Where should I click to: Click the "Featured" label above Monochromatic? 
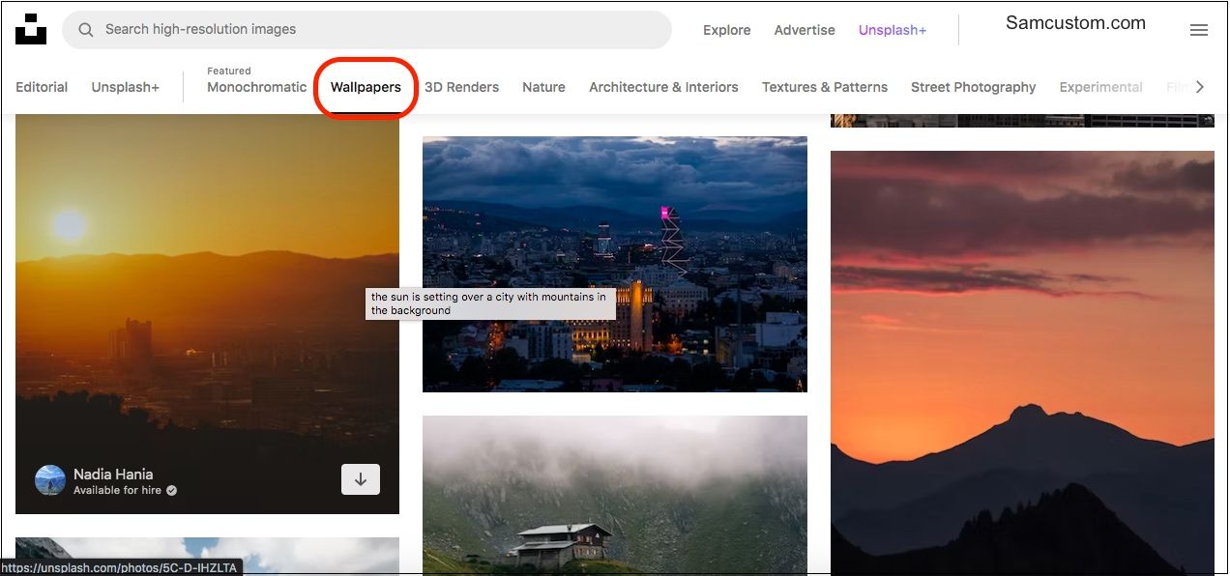[x=229, y=71]
